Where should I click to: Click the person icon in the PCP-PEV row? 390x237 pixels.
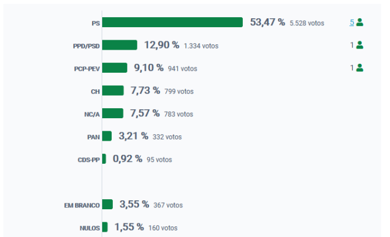[360, 67]
